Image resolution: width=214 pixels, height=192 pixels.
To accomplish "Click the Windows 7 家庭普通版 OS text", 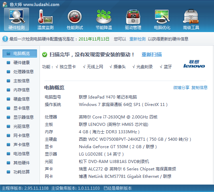I will click(x=123, y=105).
